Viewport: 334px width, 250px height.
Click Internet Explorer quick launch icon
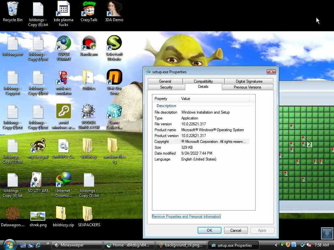pyautogui.click(x=38, y=245)
